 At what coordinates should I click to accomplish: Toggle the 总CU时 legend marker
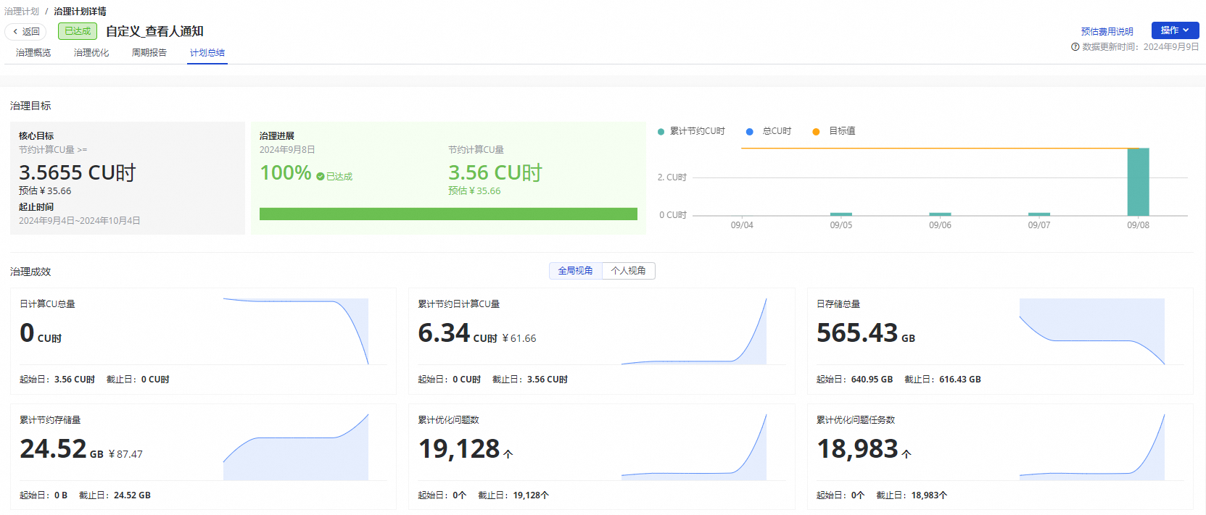[750, 132]
